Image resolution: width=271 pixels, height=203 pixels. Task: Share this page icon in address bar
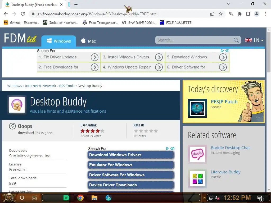(x=212, y=14)
